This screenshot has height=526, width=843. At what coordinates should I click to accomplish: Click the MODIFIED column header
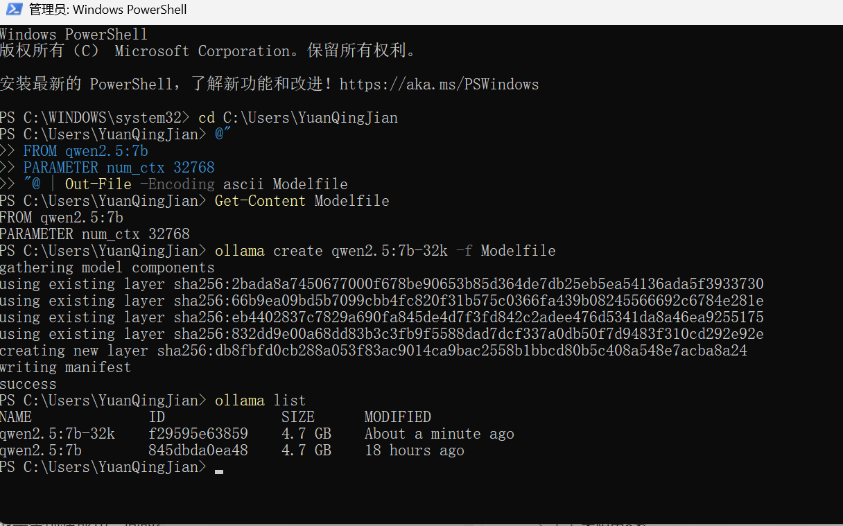tap(398, 417)
